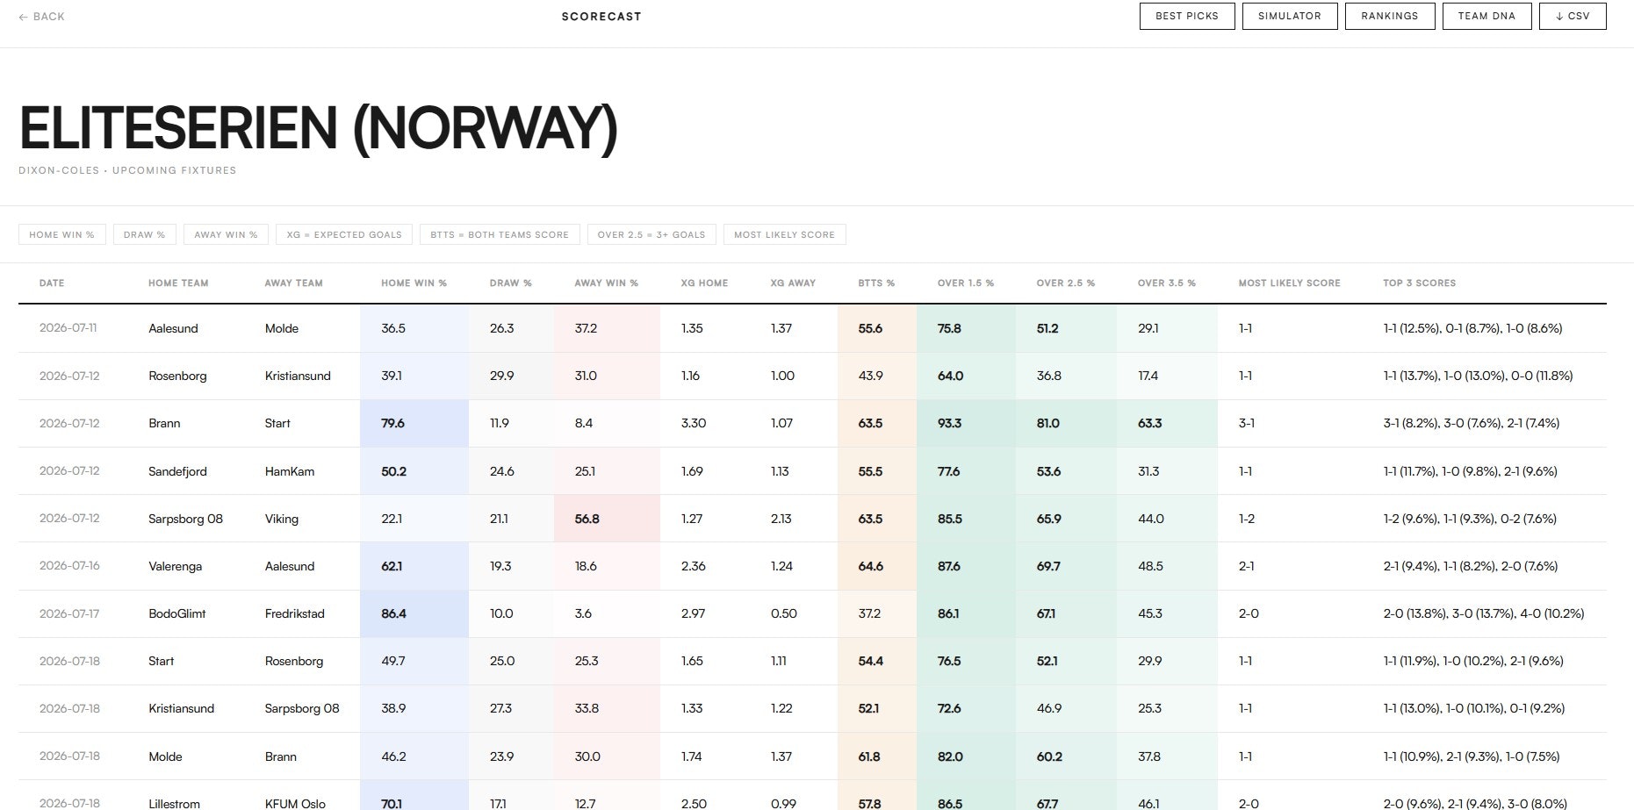Go back using the Back link
This screenshot has width=1634, height=810.
pos(41,17)
